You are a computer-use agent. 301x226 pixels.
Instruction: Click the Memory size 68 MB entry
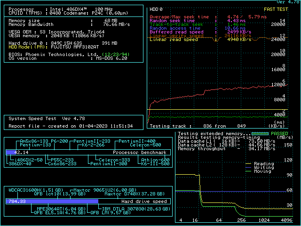coord(63,21)
